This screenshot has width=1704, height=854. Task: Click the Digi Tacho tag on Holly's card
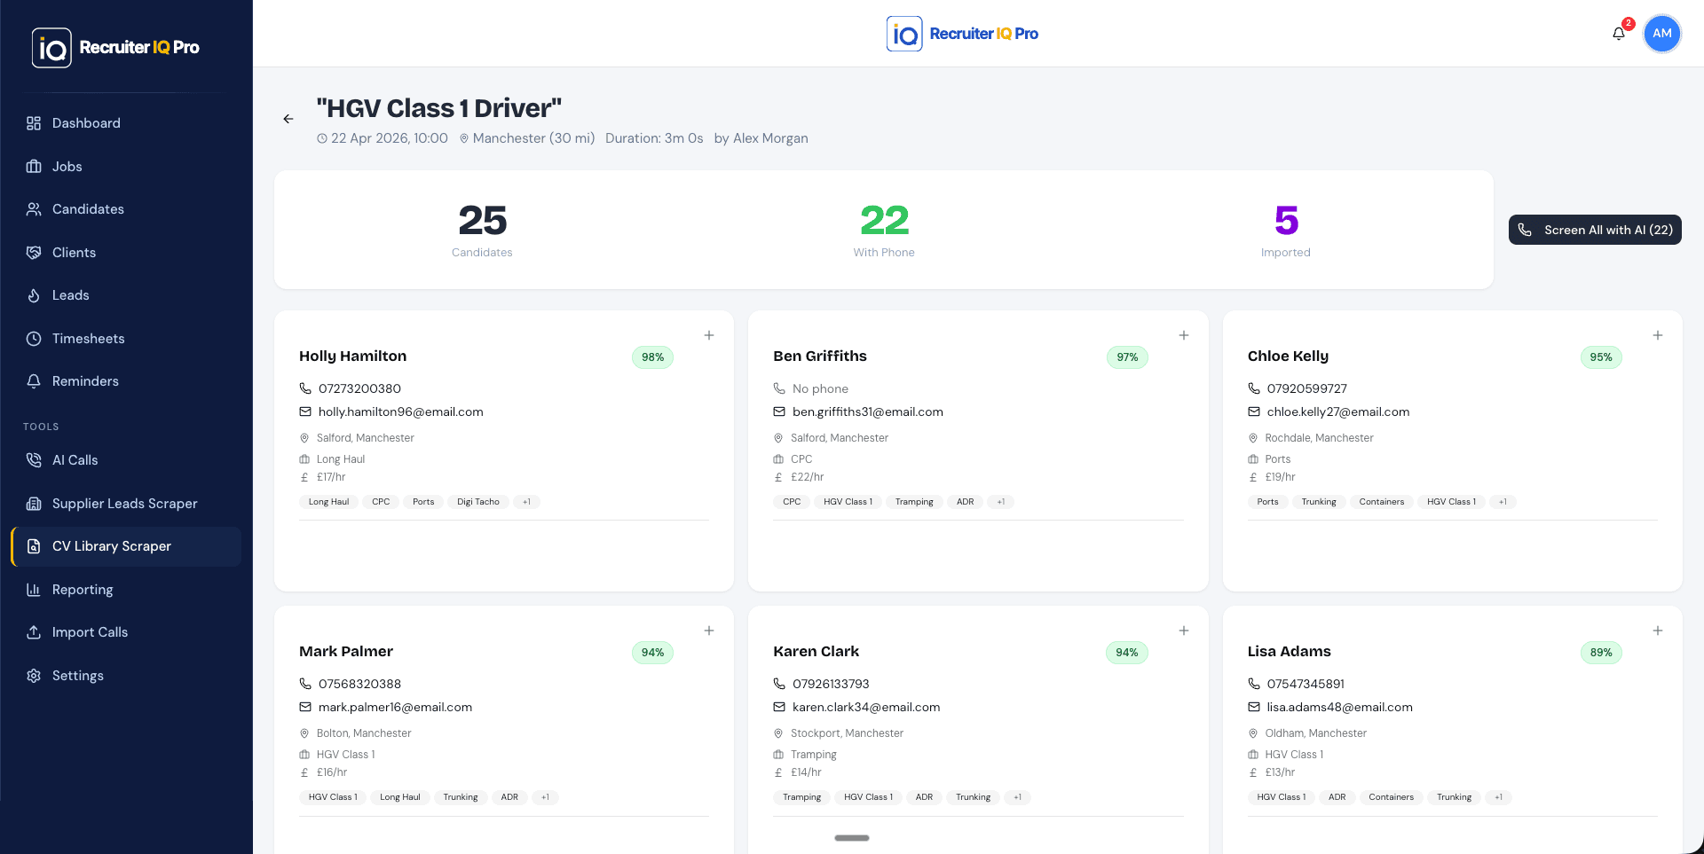click(x=478, y=502)
